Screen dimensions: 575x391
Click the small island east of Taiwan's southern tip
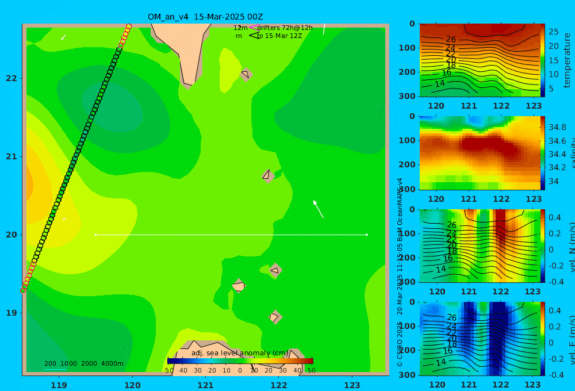tap(246, 74)
